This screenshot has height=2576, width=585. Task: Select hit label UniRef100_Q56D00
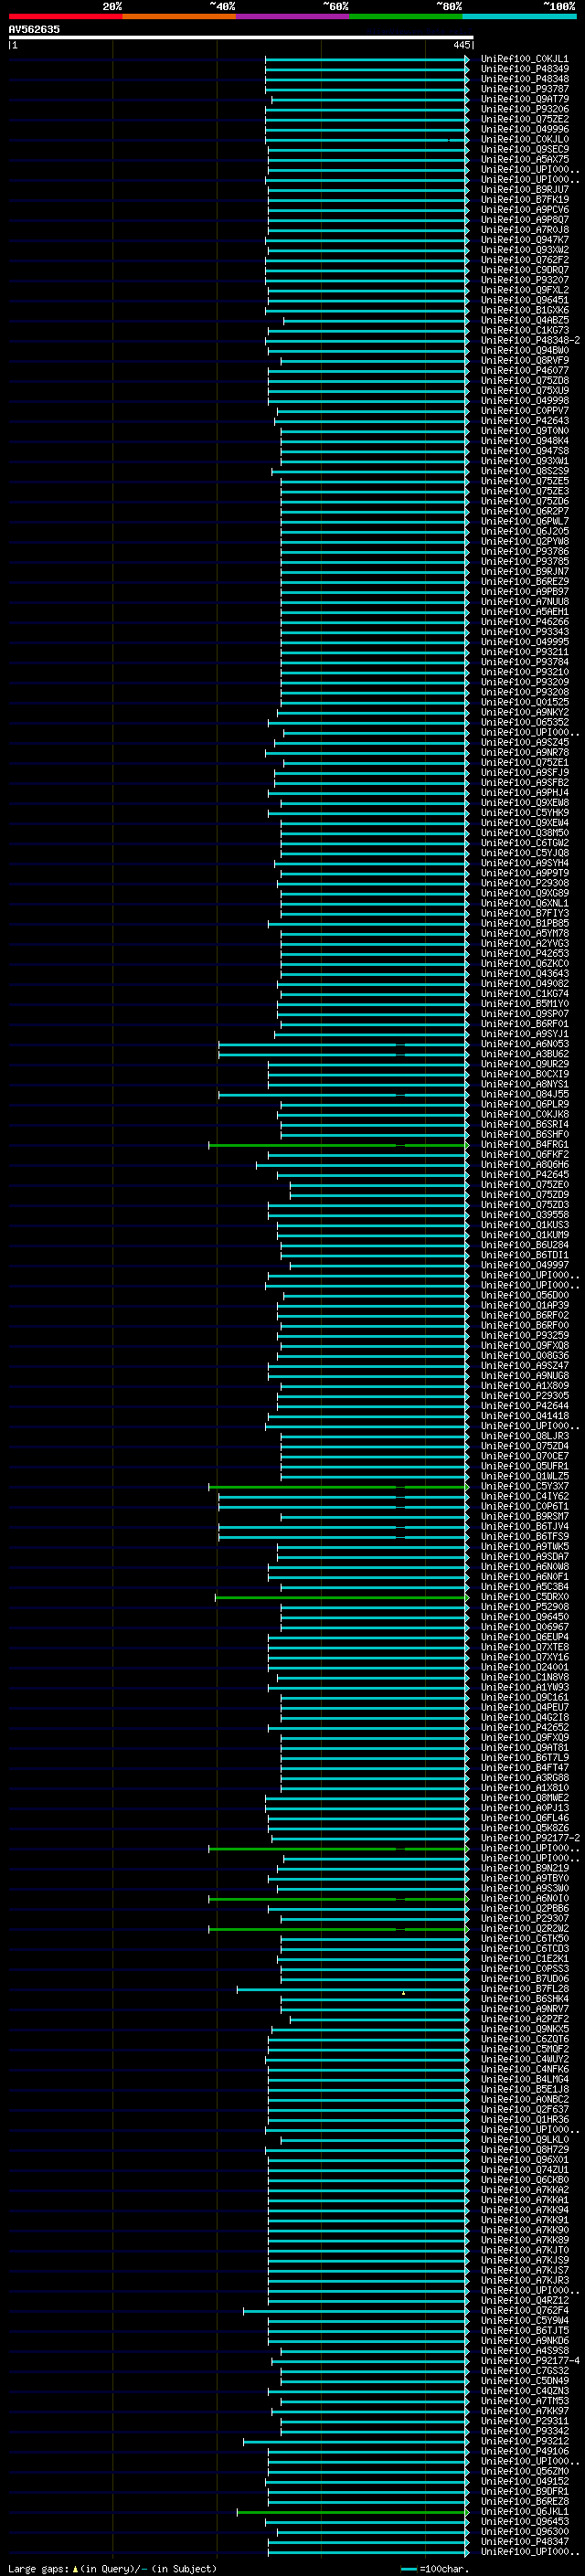pyautogui.click(x=524, y=1296)
